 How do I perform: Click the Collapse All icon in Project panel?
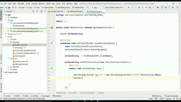pyautogui.click(x=37, y=11)
